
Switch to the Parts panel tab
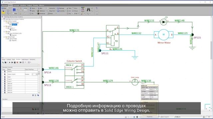tap(13, 59)
